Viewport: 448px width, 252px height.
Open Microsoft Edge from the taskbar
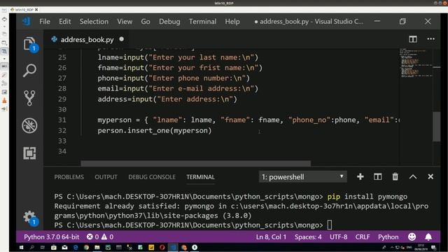76,247
